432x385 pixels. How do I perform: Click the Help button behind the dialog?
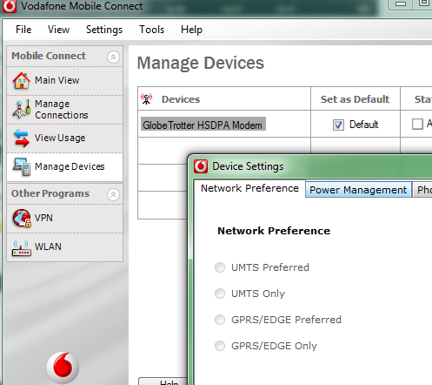[163, 382]
